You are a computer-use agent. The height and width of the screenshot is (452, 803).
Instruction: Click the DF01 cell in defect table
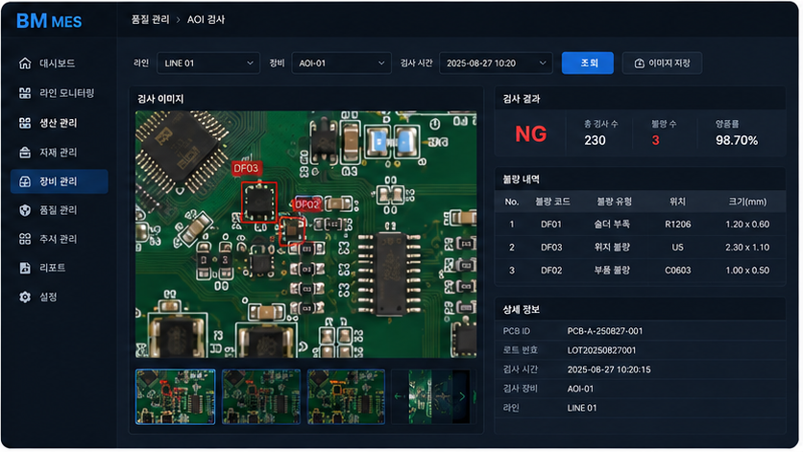click(x=551, y=225)
